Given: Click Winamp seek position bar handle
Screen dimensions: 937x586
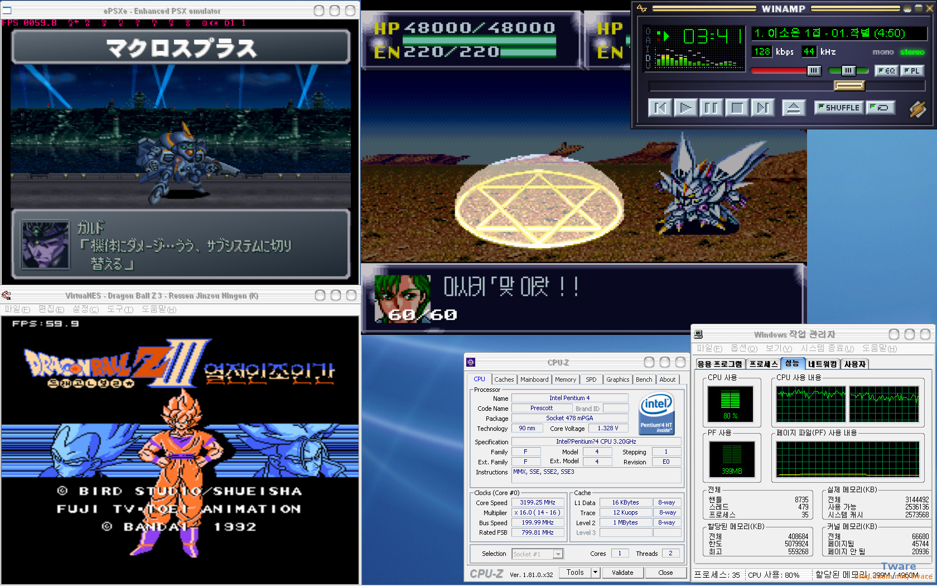Looking at the screenshot, I should click(x=849, y=85).
